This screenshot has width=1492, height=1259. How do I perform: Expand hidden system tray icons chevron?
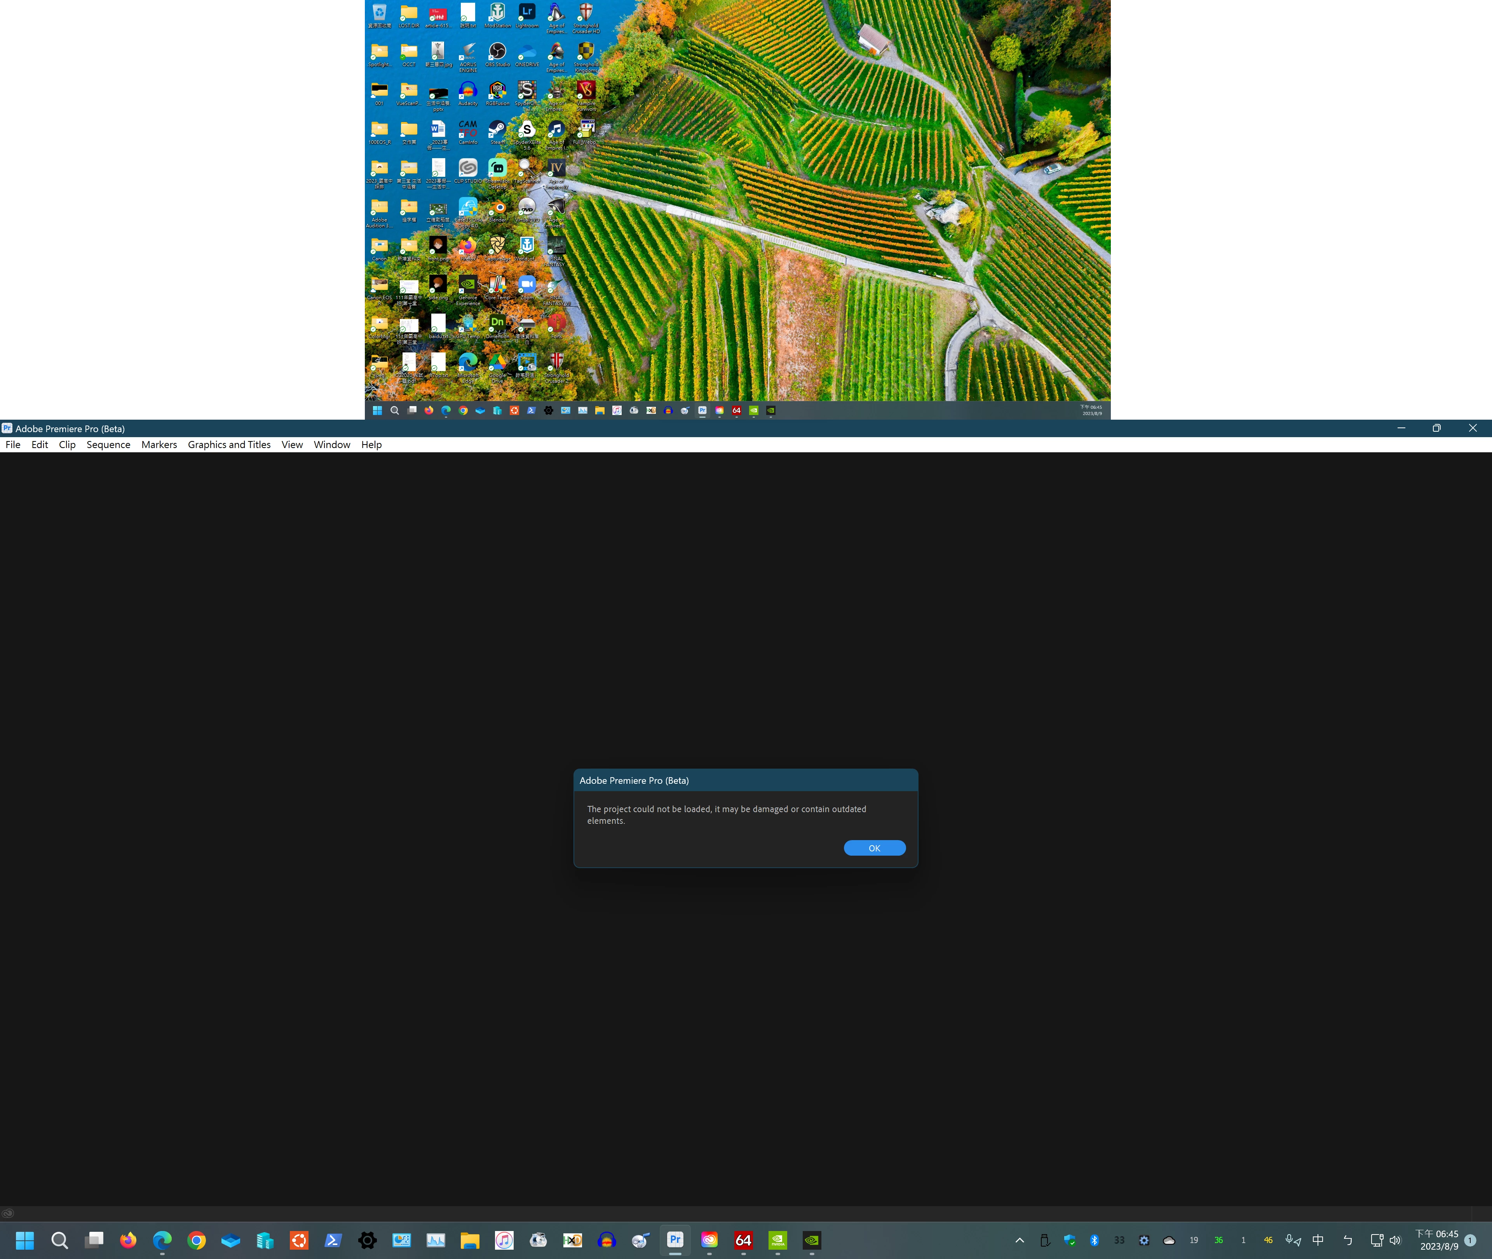tap(1020, 1240)
